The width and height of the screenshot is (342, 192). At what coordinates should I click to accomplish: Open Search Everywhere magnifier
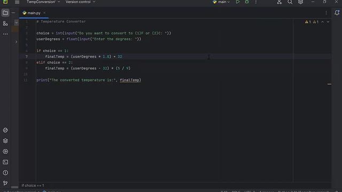click(290, 2)
